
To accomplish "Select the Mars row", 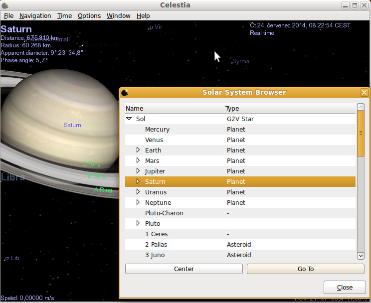I will (x=240, y=160).
